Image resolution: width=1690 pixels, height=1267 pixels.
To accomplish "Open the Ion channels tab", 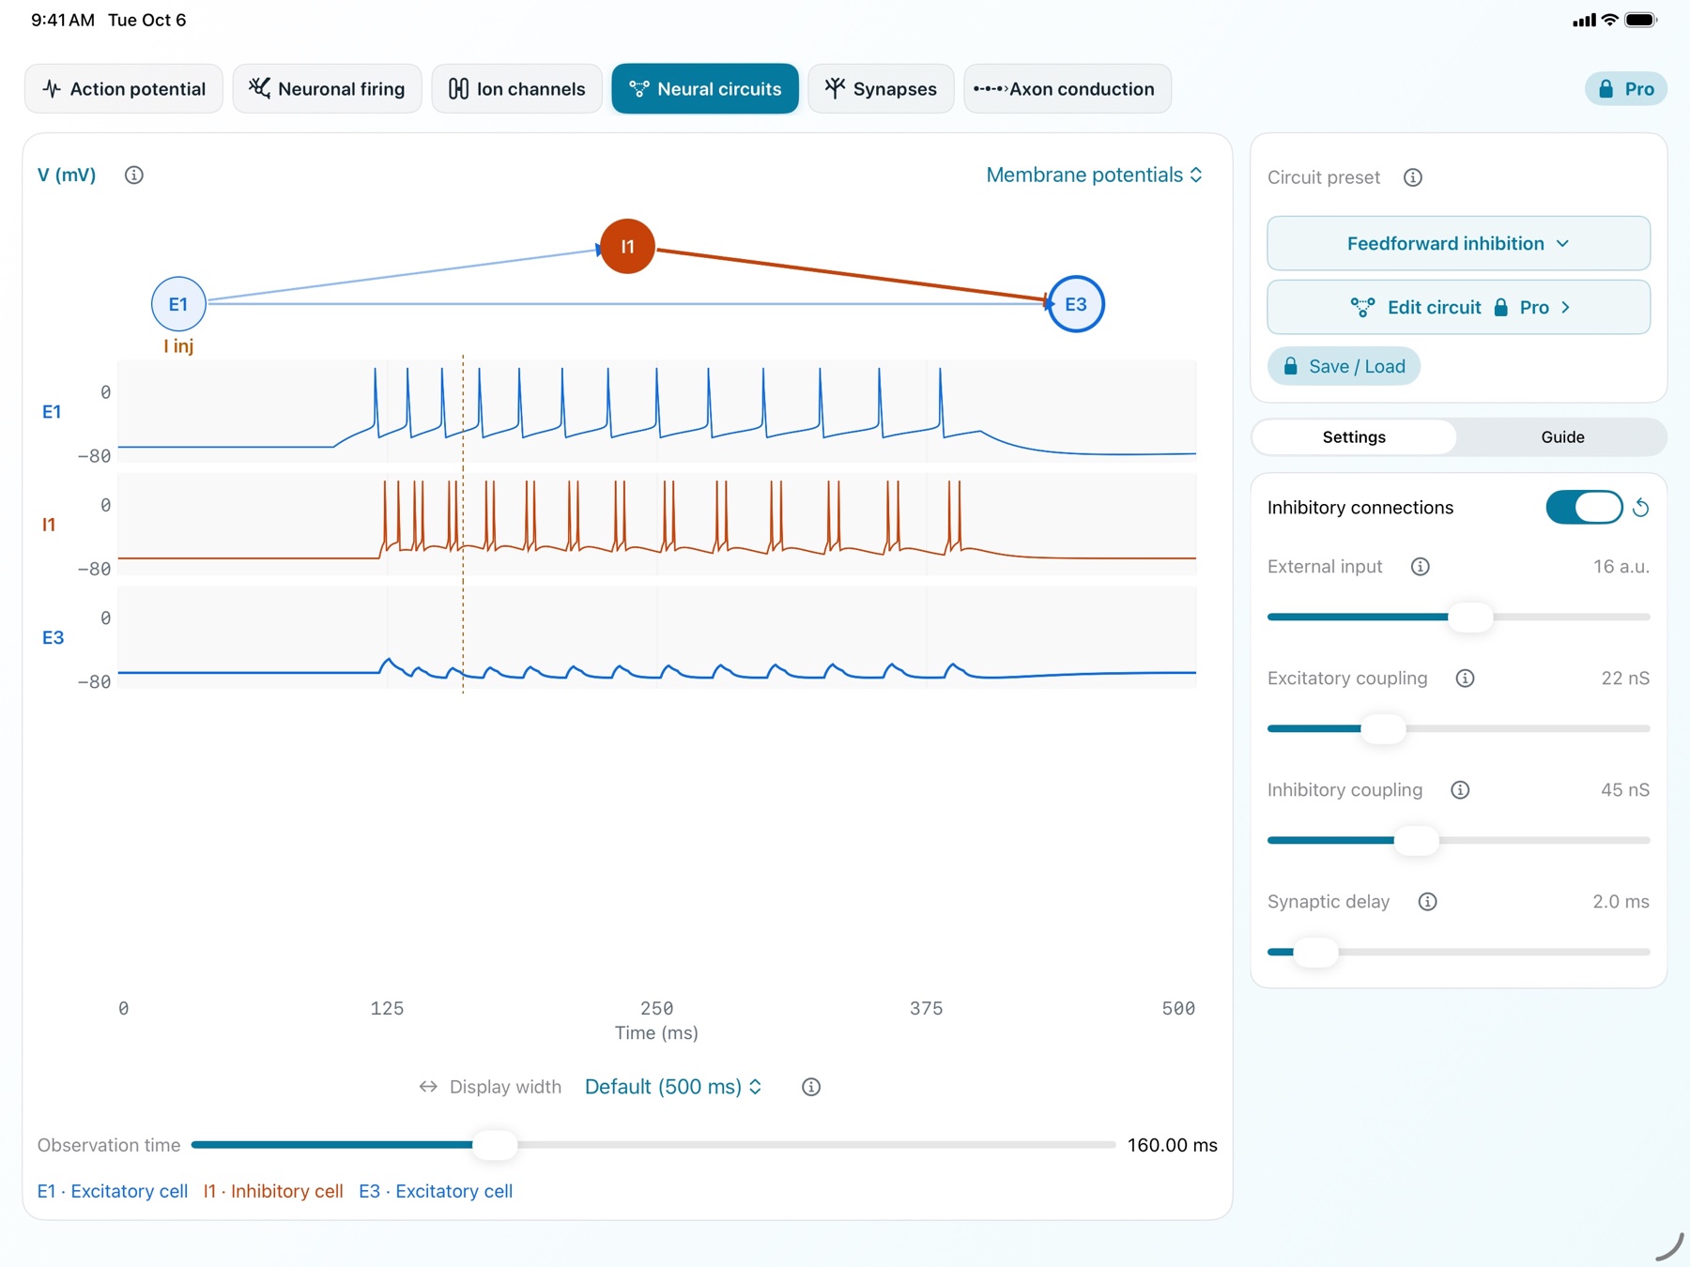I will coord(516,89).
